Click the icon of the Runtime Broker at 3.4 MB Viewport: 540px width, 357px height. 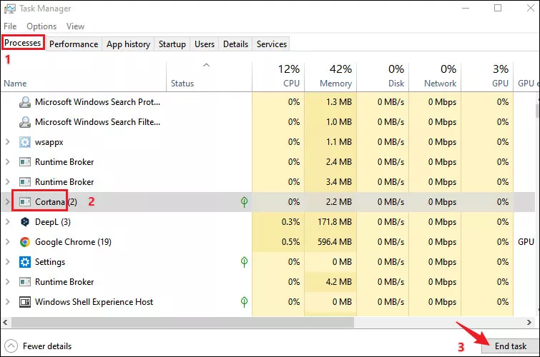[x=25, y=182]
